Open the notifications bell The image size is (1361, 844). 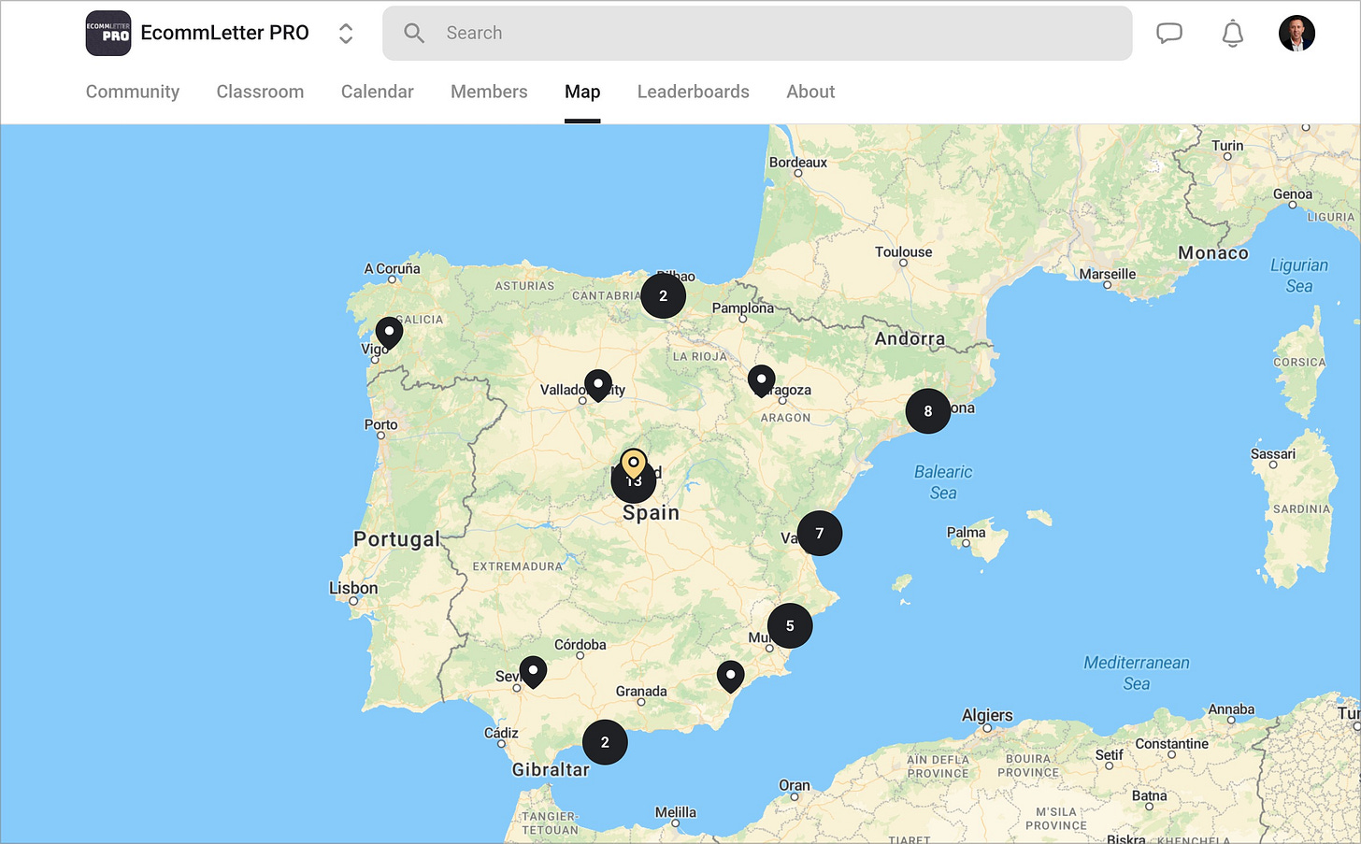(1233, 34)
